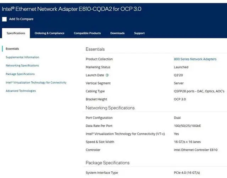Select the Specifications tab
This screenshot has height=178, width=227.
pyautogui.click(x=16, y=33)
